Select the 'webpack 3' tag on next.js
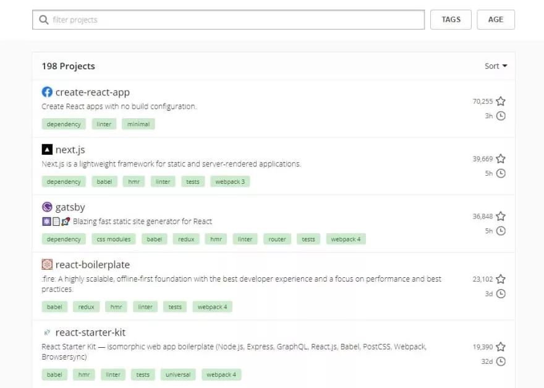Screen dimensions: 544x388 [x=230, y=182]
